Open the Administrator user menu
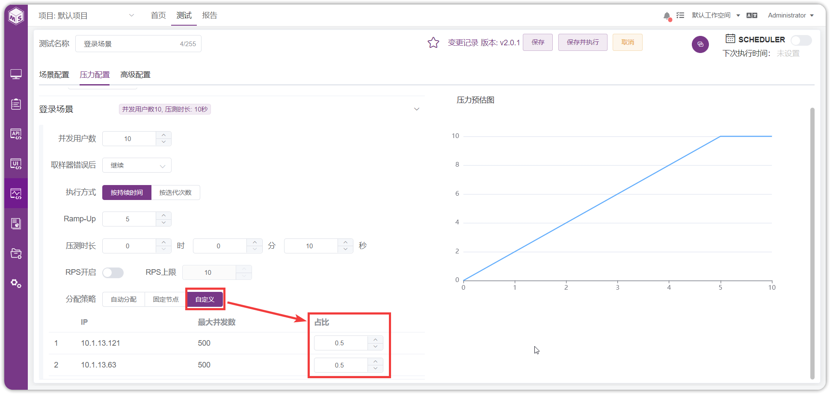Screen dimensions: 830x394 coord(791,15)
